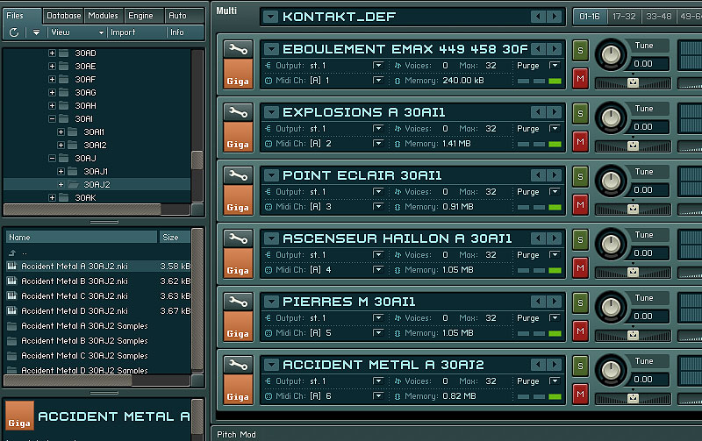Open the View dropdown in the browser
The width and height of the screenshot is (702, 441).
(76, 32)
